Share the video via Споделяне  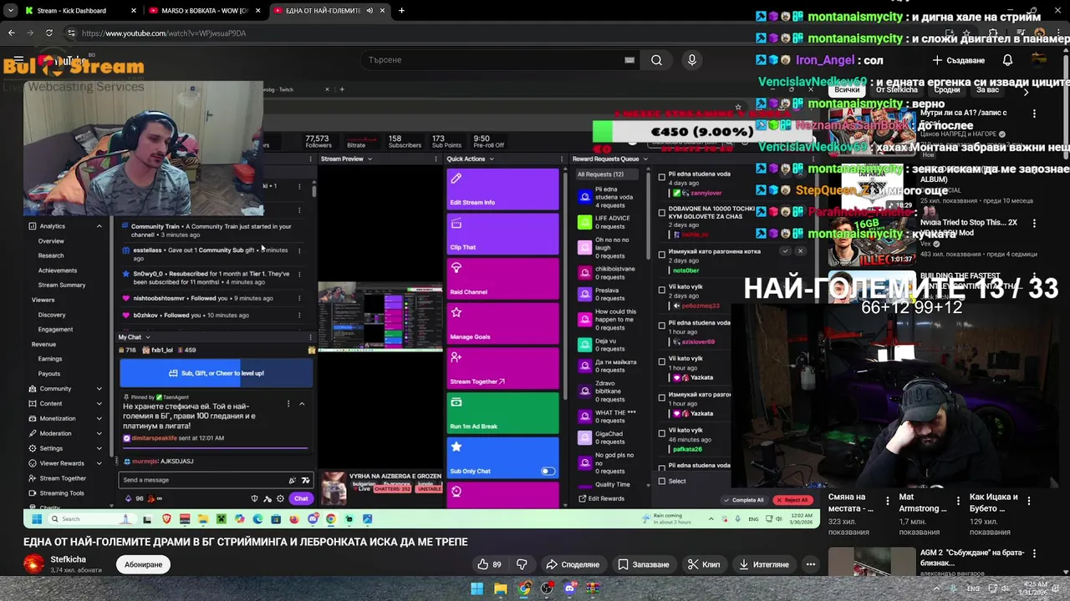[573, 564]
